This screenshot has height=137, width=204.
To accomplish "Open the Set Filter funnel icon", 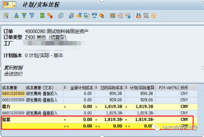I will (x=32, y=16).
